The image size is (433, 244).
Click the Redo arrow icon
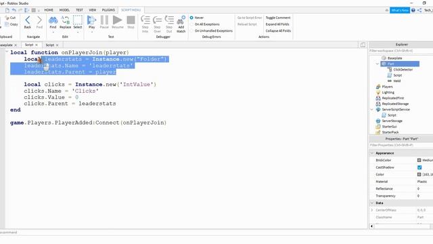(20, 10)
